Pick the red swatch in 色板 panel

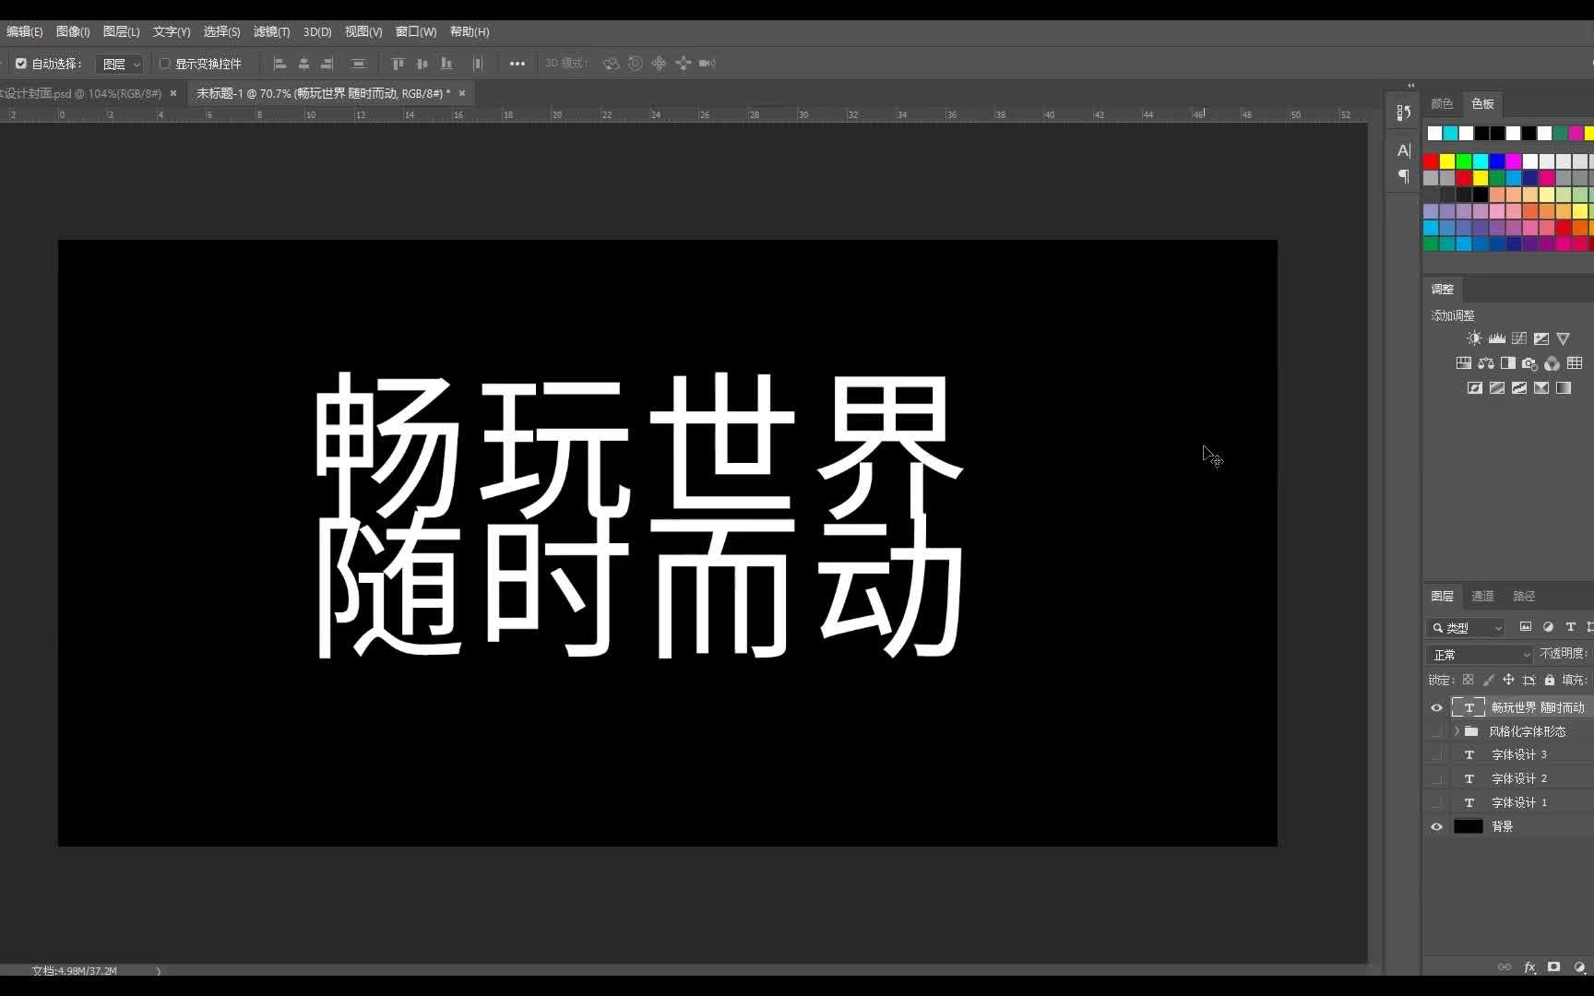1431,160
